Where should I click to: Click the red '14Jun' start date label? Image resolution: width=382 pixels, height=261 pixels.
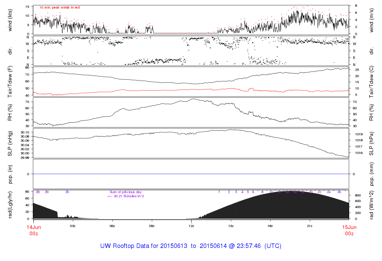click(33, 227)
